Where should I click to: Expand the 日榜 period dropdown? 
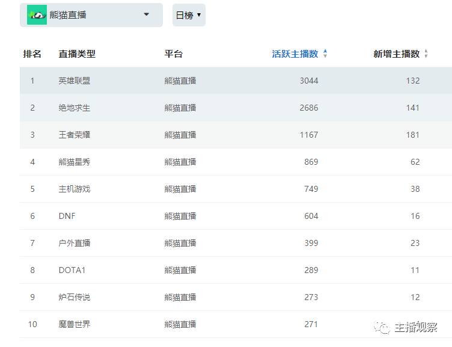coord(189,15)
